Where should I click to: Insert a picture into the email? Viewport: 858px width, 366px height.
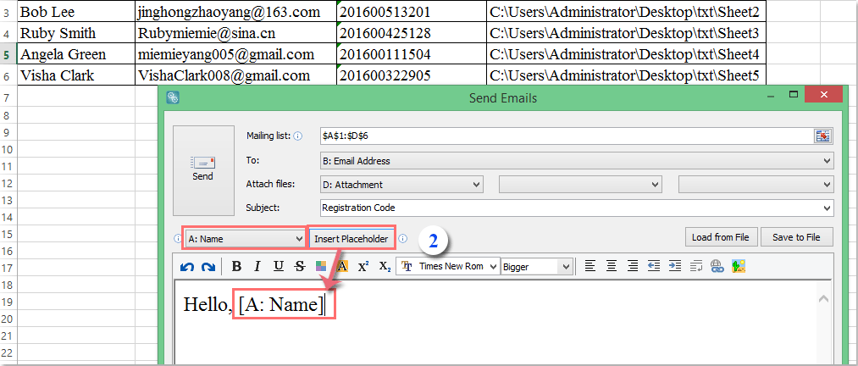[x=739, y=266]
